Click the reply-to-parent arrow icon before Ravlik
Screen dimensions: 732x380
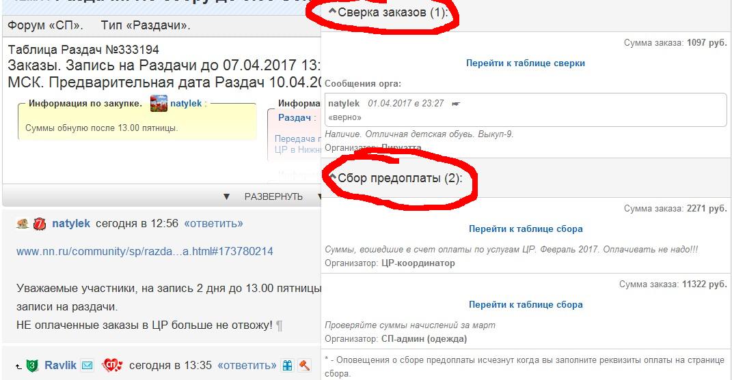tap(18, 366)
